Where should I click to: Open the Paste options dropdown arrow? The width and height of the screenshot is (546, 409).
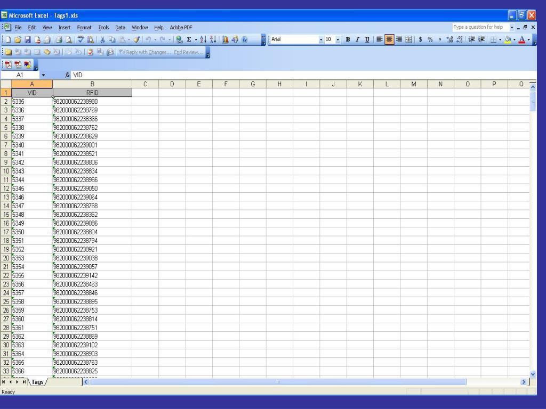coord(129,39)
